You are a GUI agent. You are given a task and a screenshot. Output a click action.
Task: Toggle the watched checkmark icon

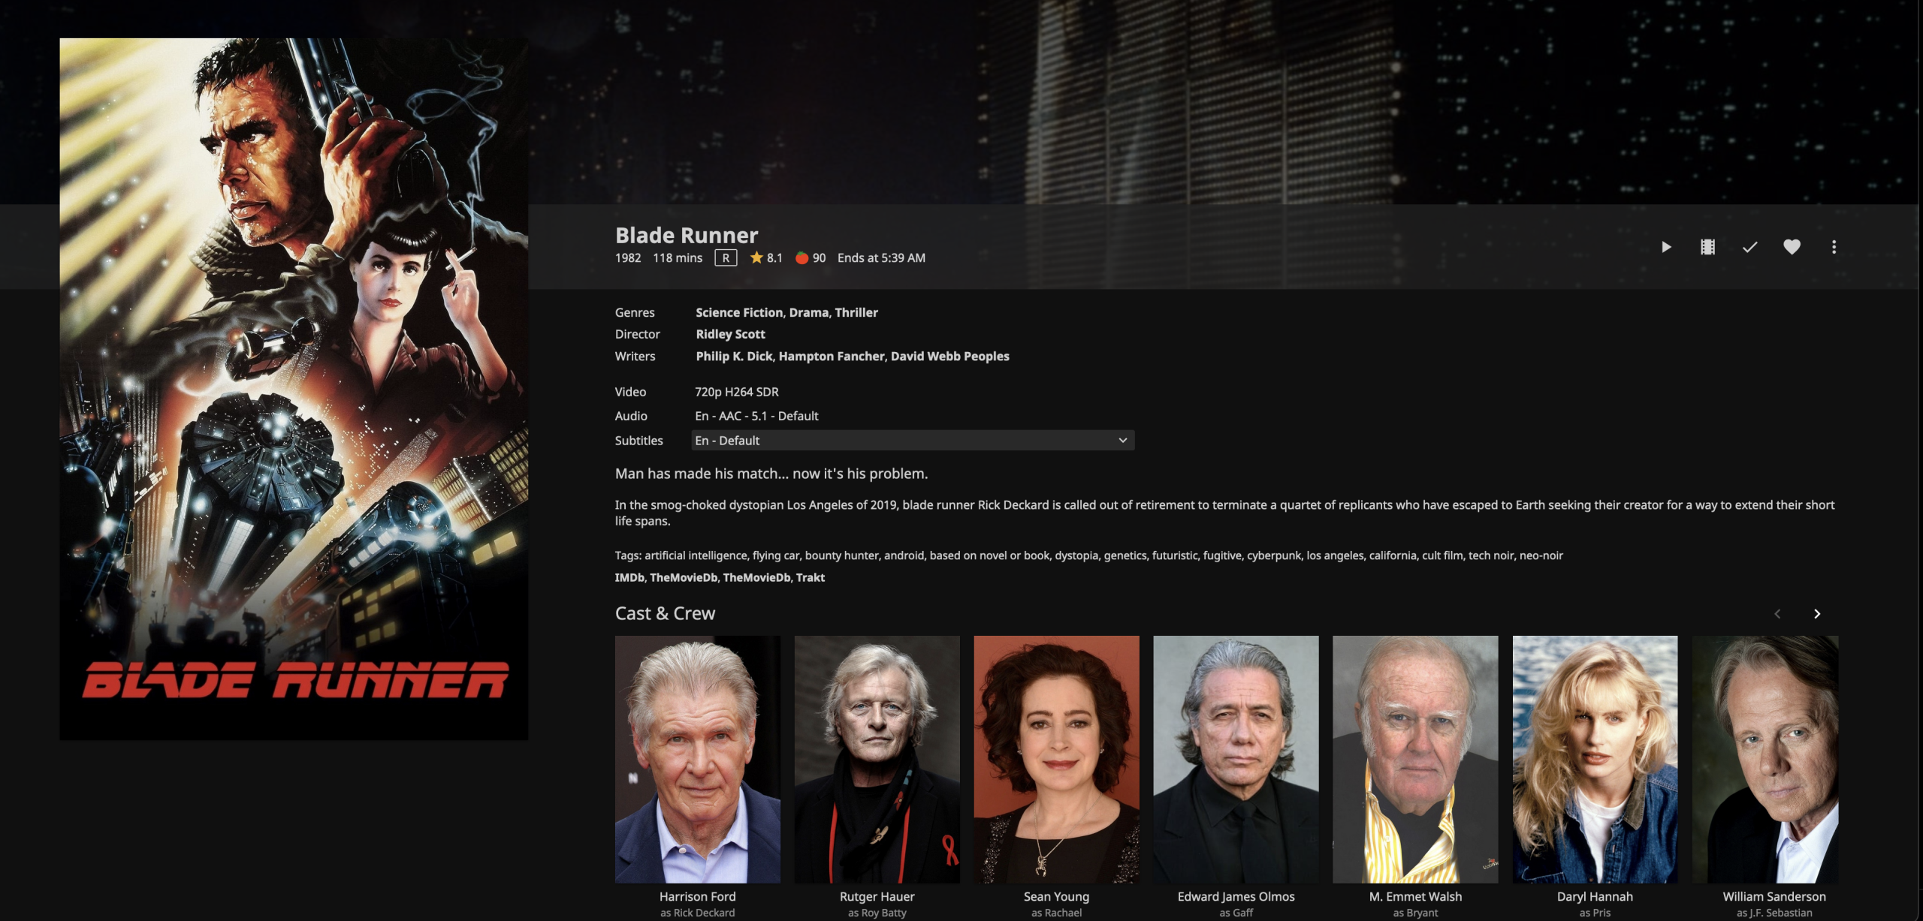[1749, 247]
